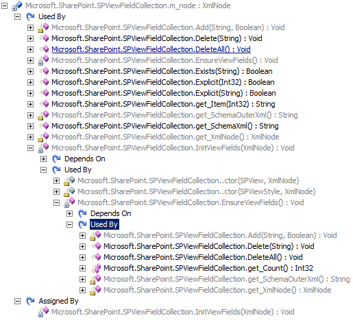Expand the underlined DeleteAll() node
Image resolution: width=353 pixels, height=320 pixels.
click(30, 49)
